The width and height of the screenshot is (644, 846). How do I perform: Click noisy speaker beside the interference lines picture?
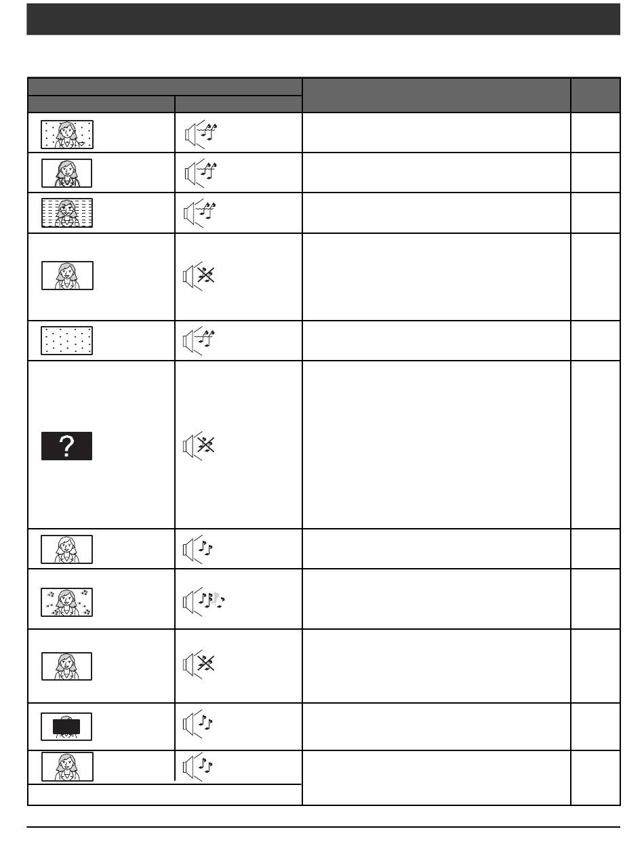pyautogui.click(x=199, y=213)
